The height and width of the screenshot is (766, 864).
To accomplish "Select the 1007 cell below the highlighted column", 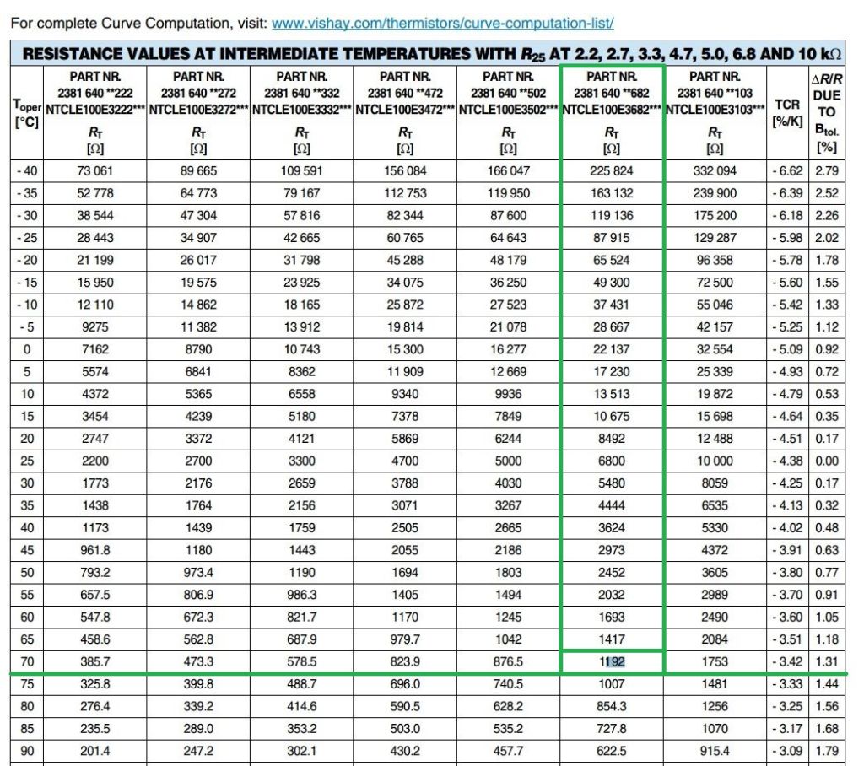I will pos(612,684).
